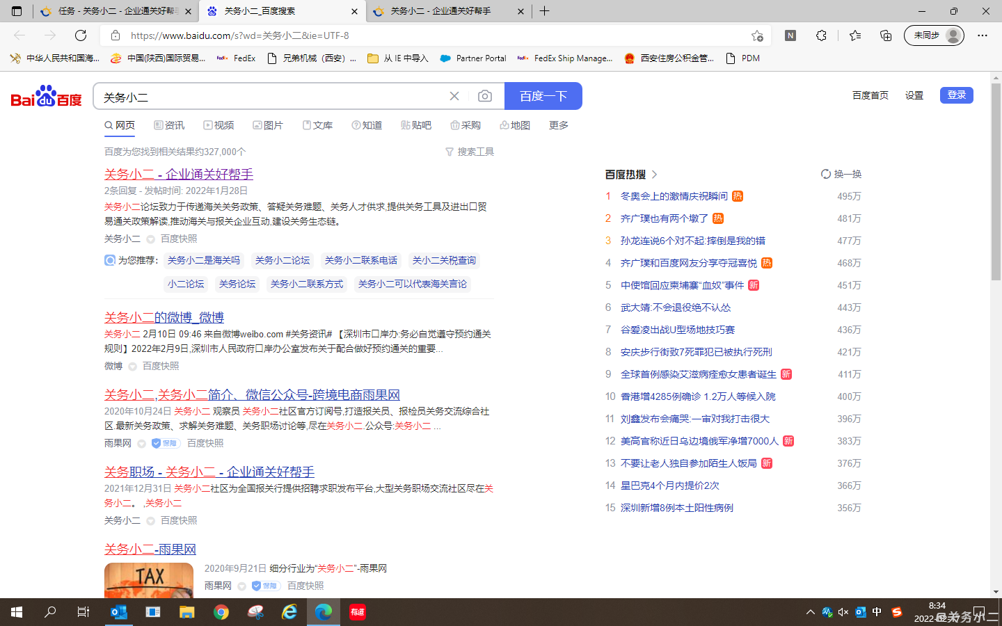1002x626 pixels.
Task: Click 百度一下 search button
Action: tap(543, 96)
